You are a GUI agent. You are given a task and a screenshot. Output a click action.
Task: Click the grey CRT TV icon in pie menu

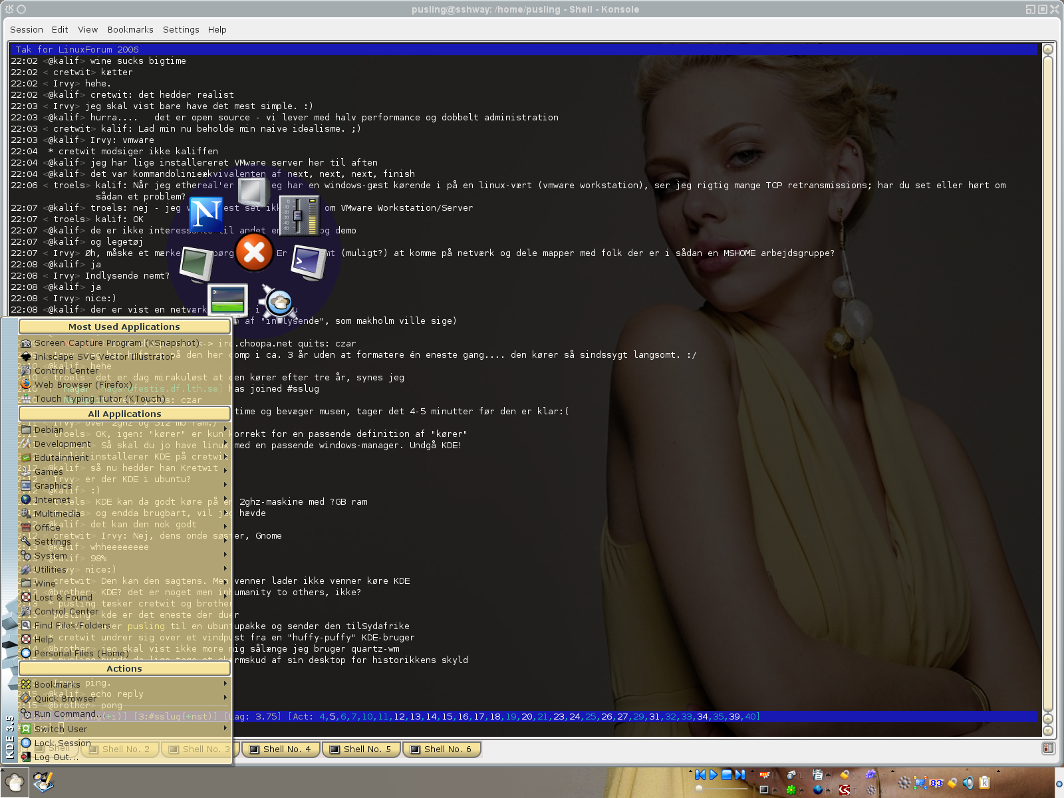coord(253,192)
